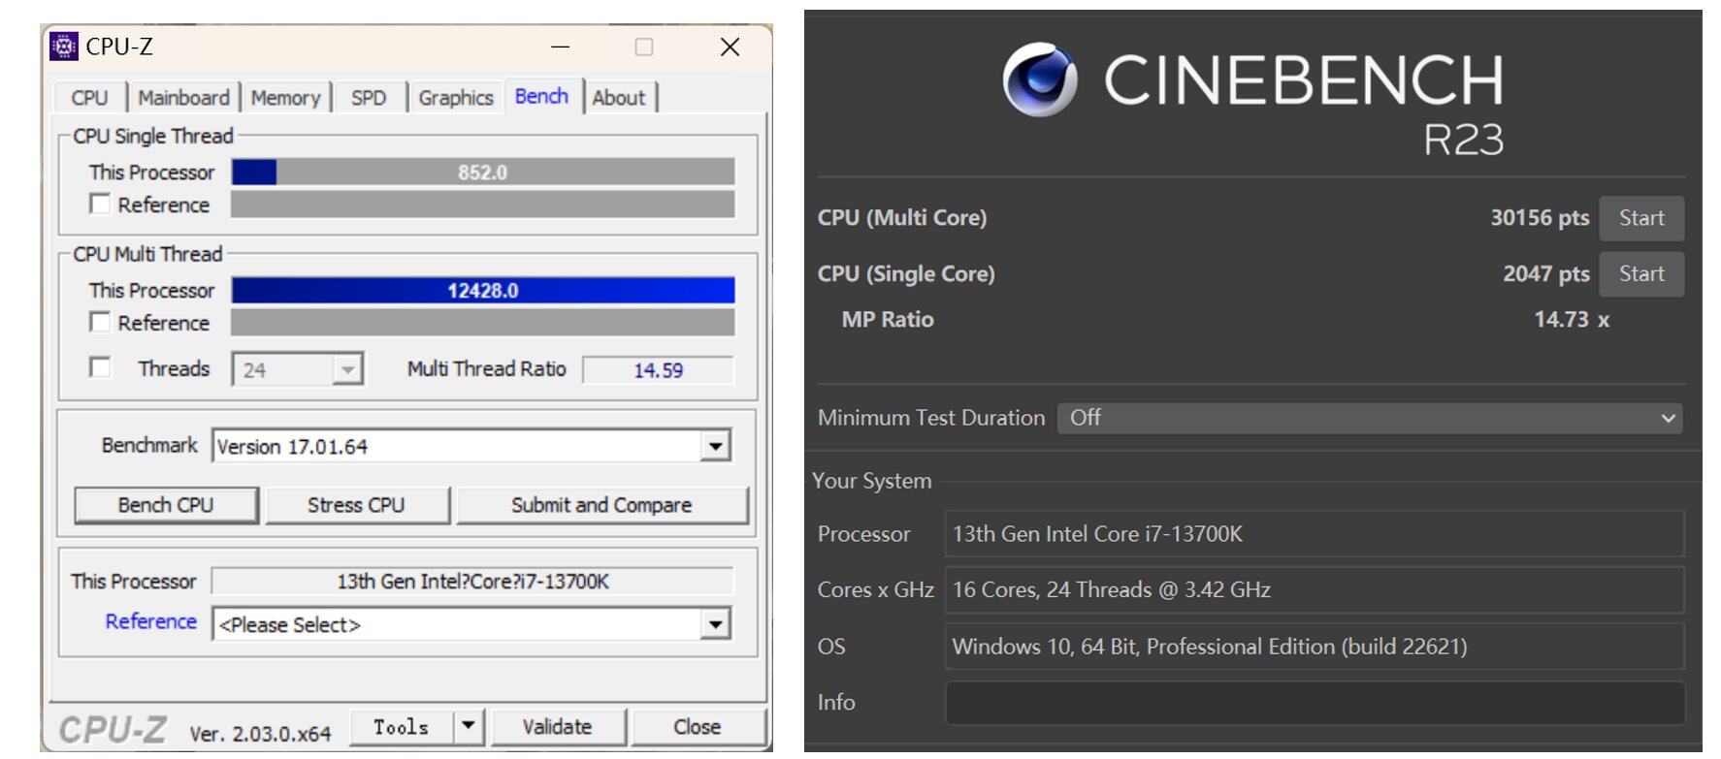
Task: Switch to the CPU tab
Action: pos(89,98)
